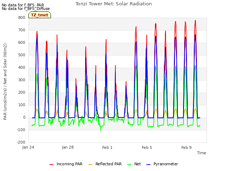
Task: Click the green Net legend swatch
Action: tap(129, 165)
